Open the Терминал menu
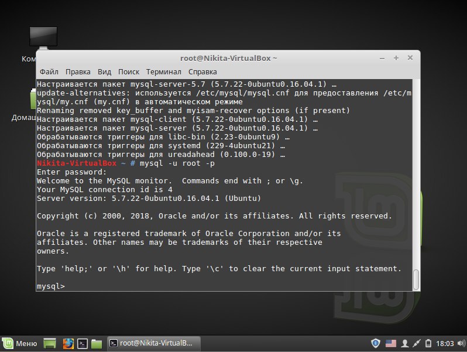The image size is (467, 352). (x=163, y=72)
